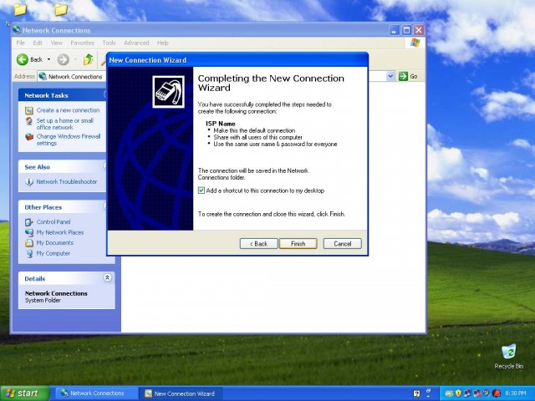Click the Finish button in the wizard
The image size is (535, 401).
(298, 243)
